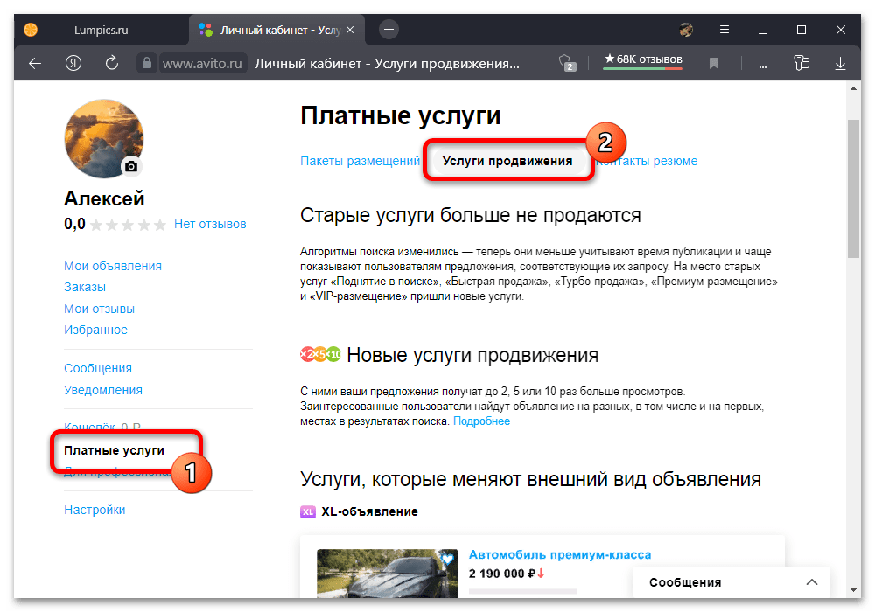Expand the Сообщения chat panel chevron

812,582
